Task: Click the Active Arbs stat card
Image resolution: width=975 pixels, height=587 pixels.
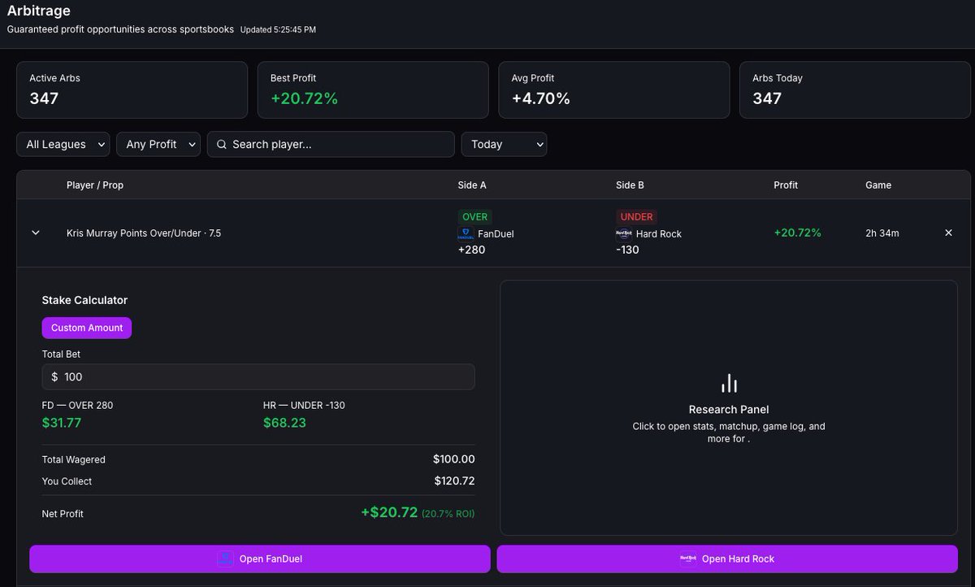Action: click(132, 89)
